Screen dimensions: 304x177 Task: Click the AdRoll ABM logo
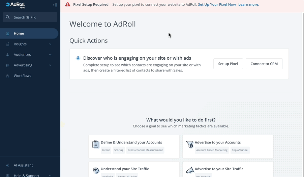[x=15, y=5]
